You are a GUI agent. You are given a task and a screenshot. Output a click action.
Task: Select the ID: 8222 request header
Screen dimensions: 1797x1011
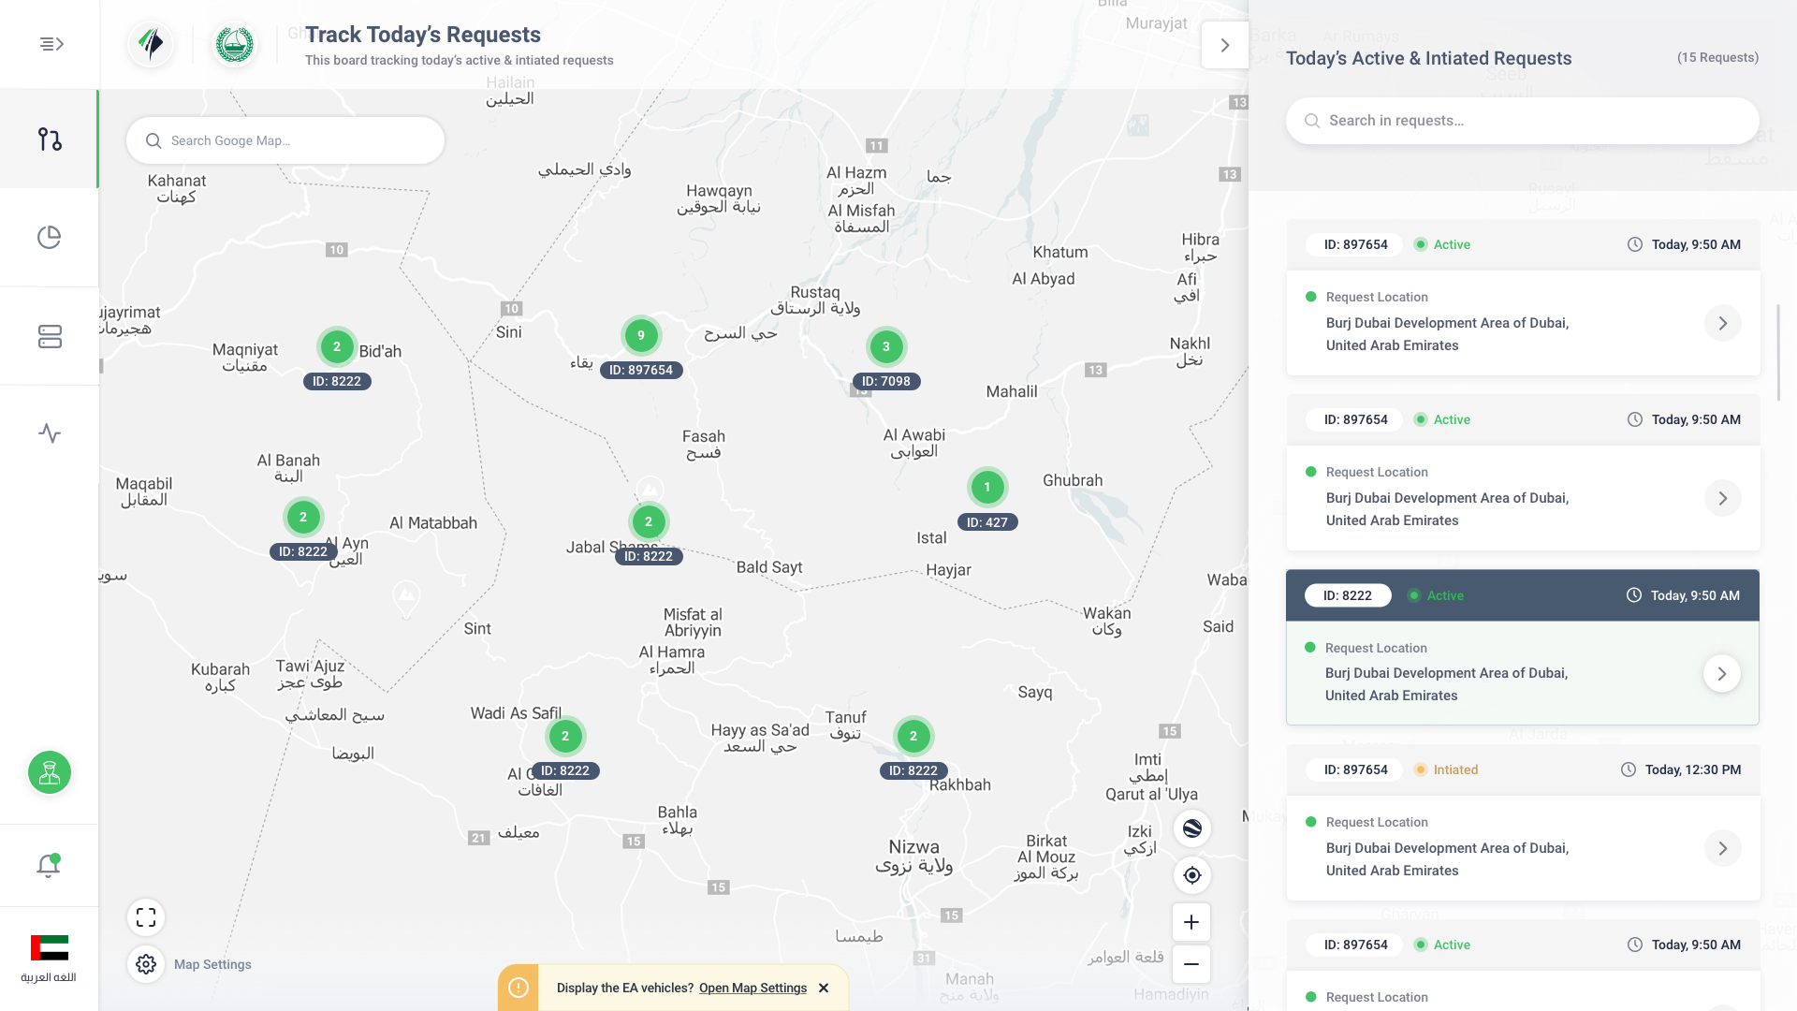point(1523,595)
